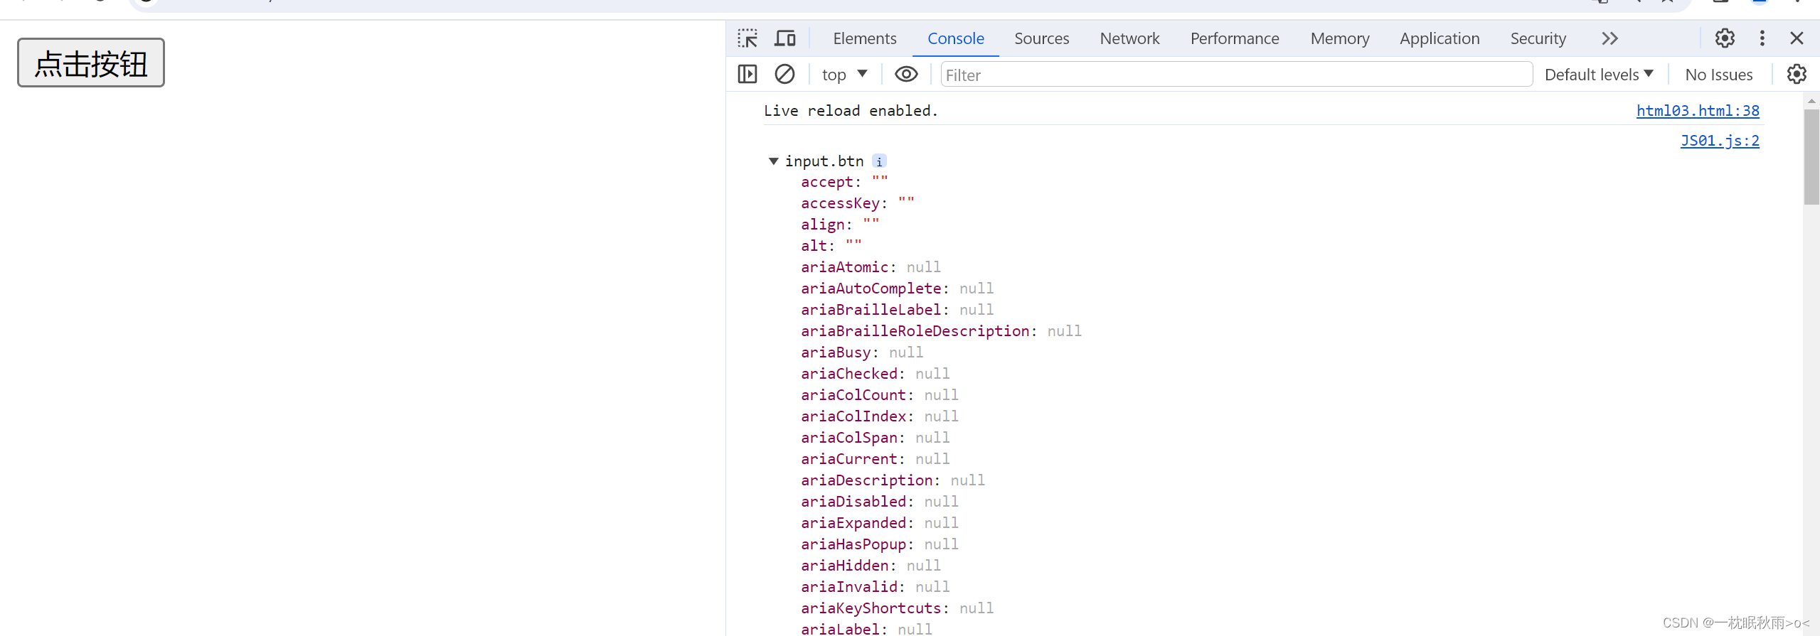Toggle the device toolbar icon
The height and width of the screenshot is (636, 1820).
[x=785, y=38]
